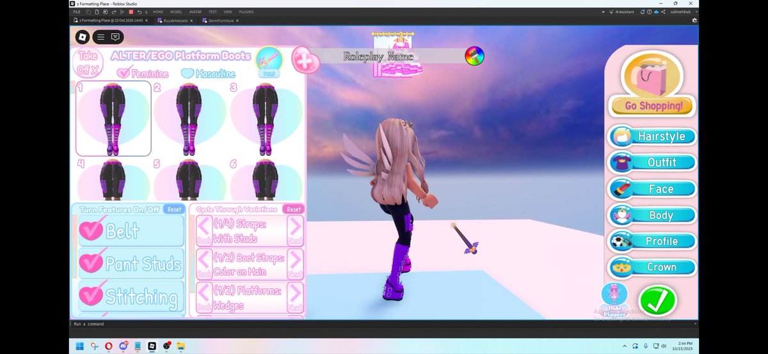Switch to the PLUGINS ribbon tab
768x354 pixels.
246,12
